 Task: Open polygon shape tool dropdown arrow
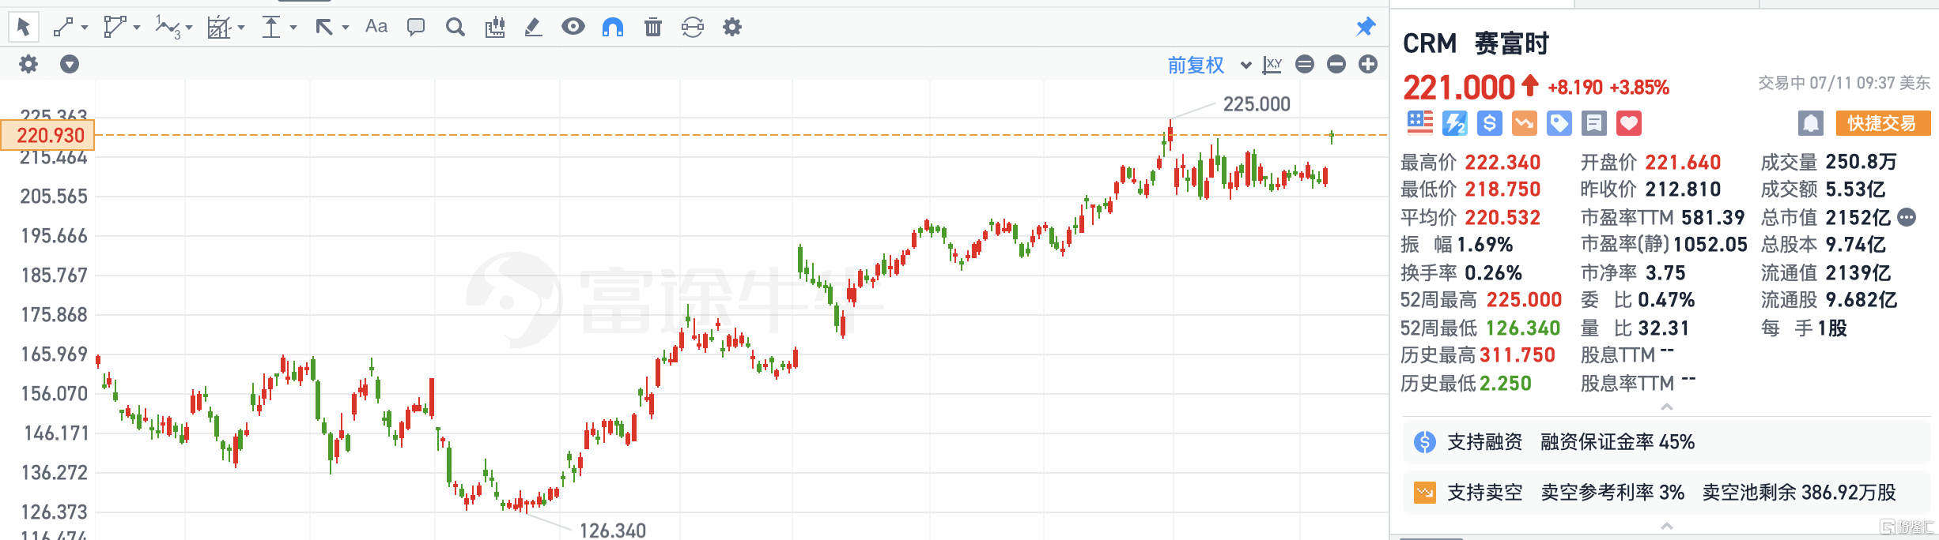pyautogui.click(x=137, y=28)
